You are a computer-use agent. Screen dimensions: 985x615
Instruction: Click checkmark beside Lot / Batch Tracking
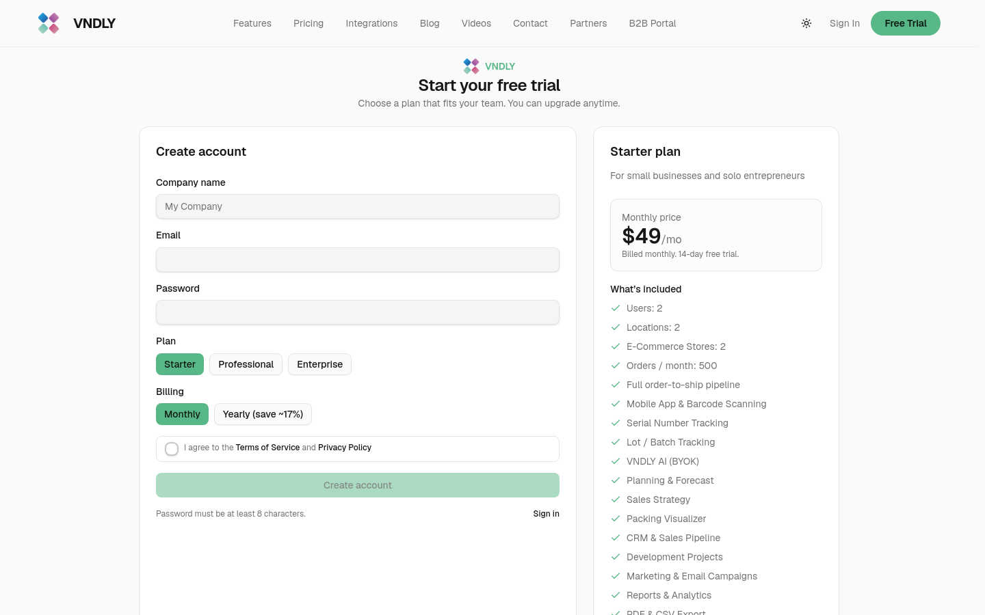[616, 442]
